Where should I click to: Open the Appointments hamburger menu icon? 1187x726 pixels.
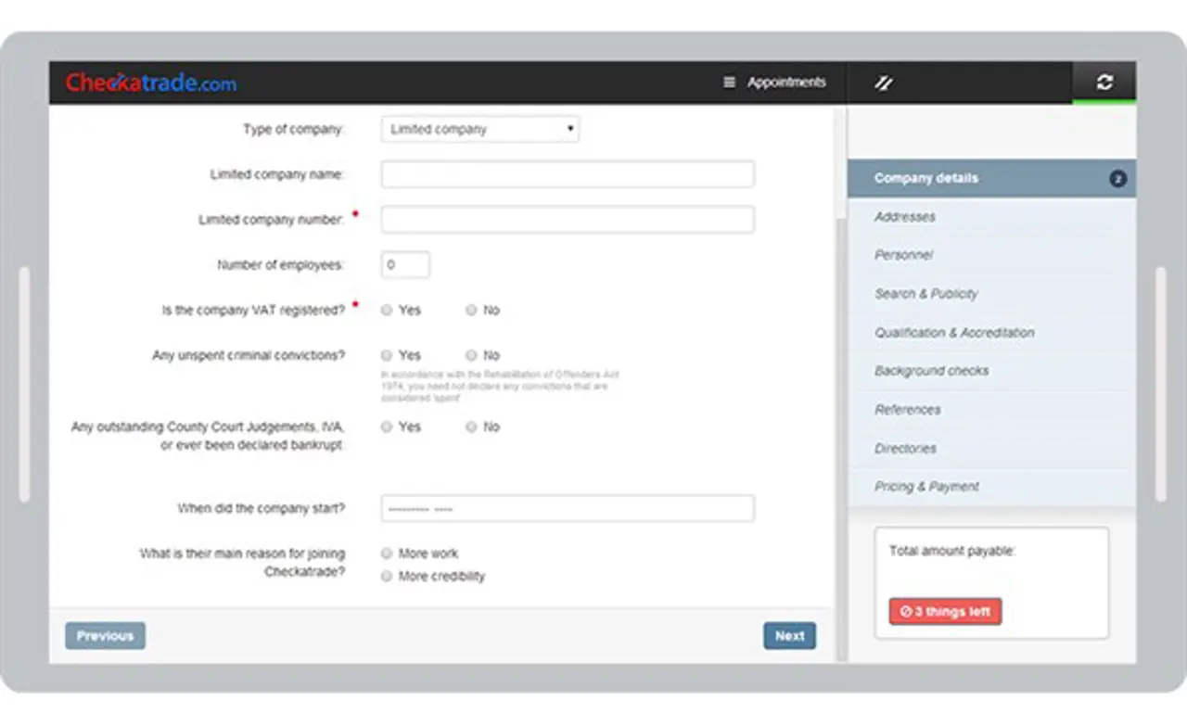[x=729, y=83]
